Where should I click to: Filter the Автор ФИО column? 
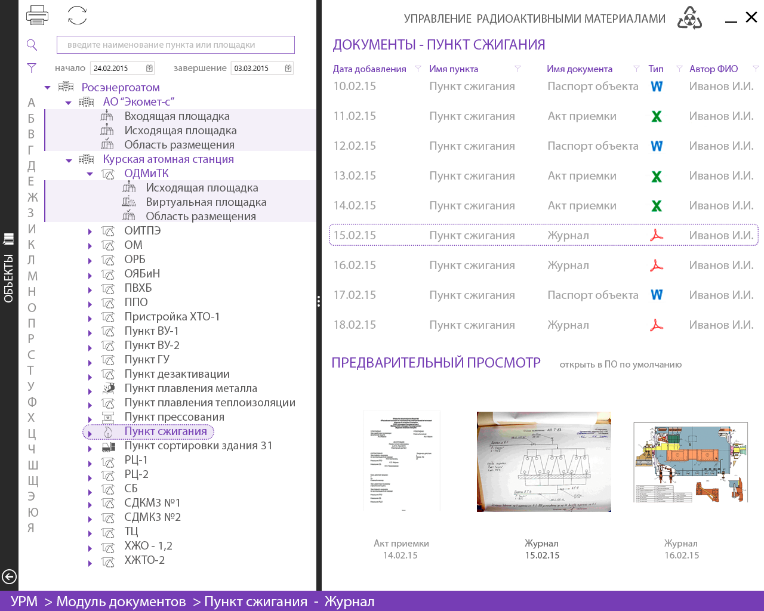point(756,69)
